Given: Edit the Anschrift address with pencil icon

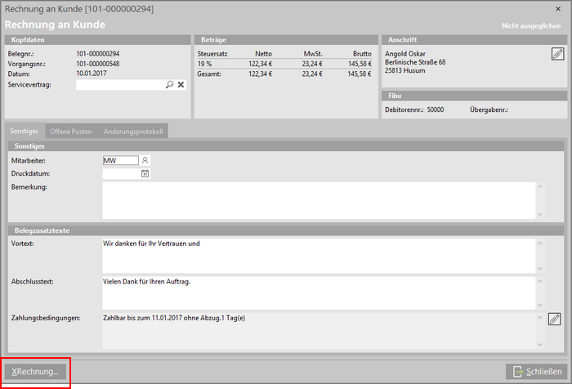Looking at the screenshot, I should (x=557, y=54).
